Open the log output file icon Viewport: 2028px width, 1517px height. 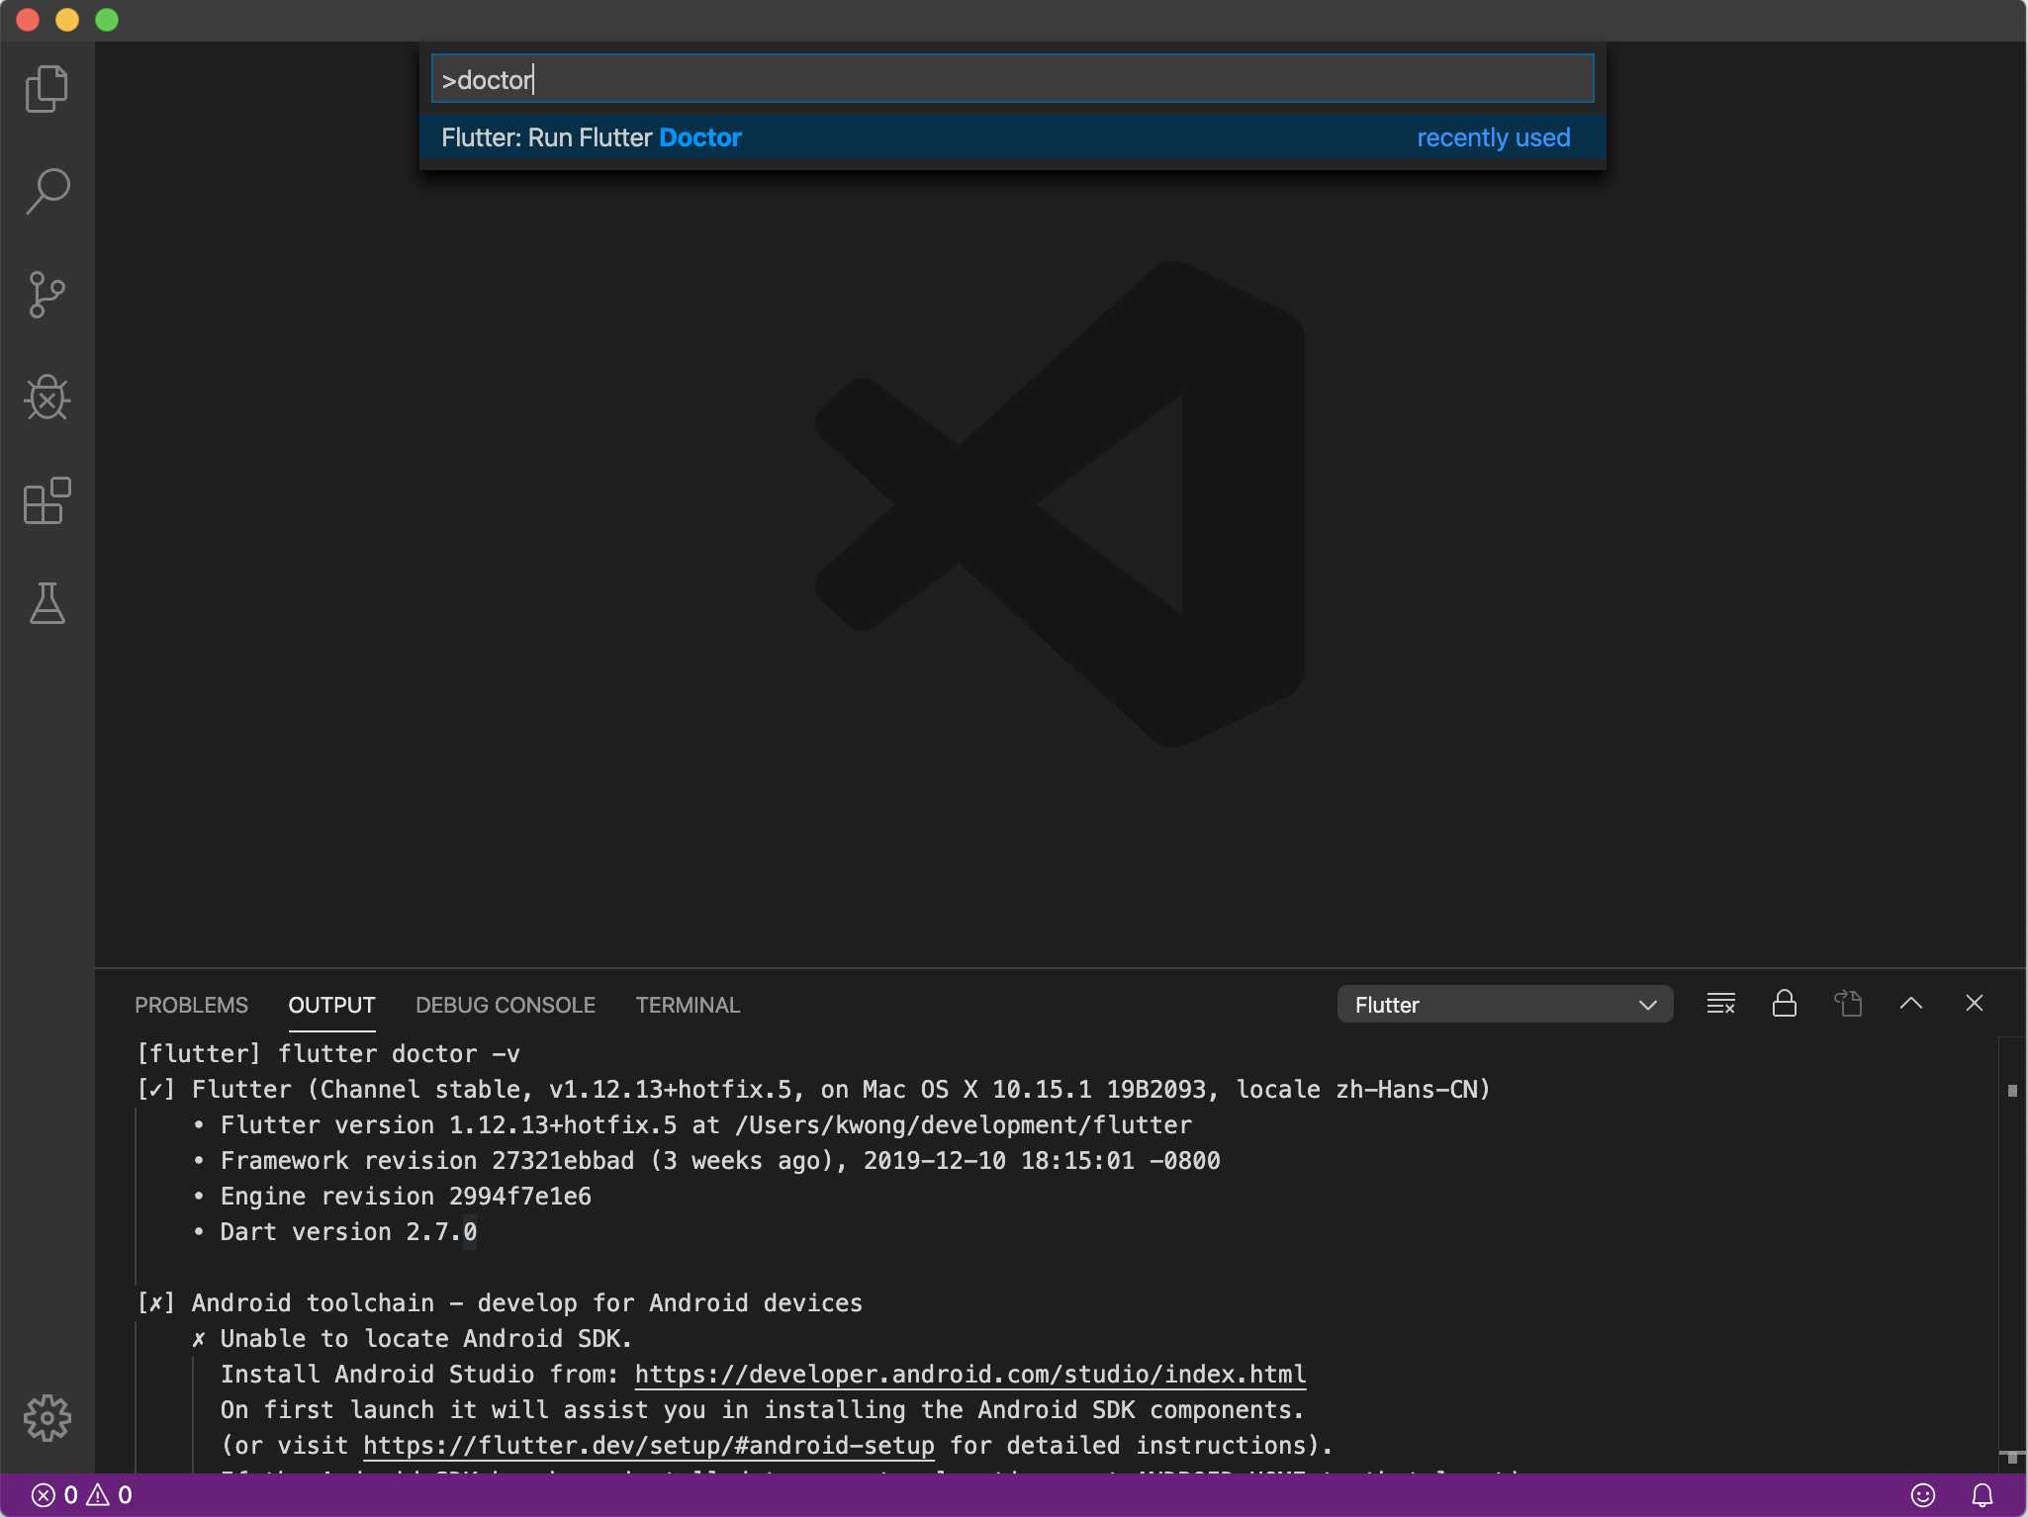1848,1004
